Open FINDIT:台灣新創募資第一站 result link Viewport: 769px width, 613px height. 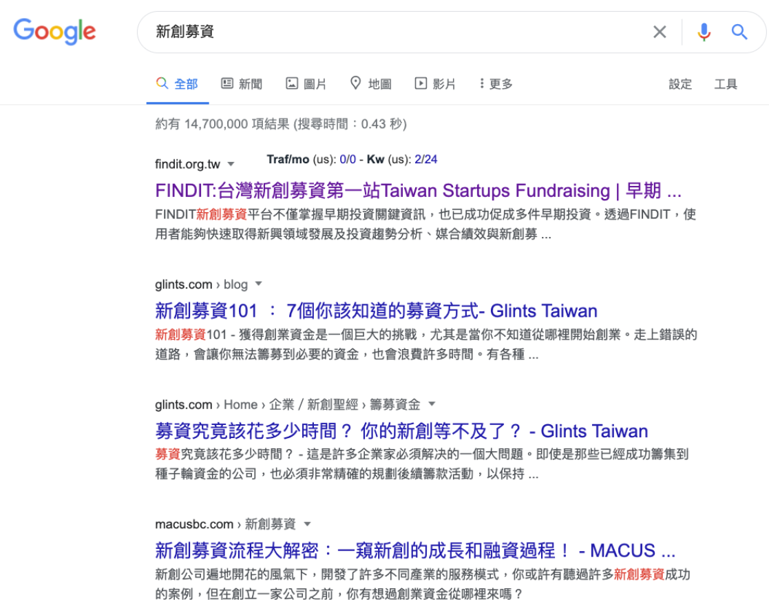[418, 190]
